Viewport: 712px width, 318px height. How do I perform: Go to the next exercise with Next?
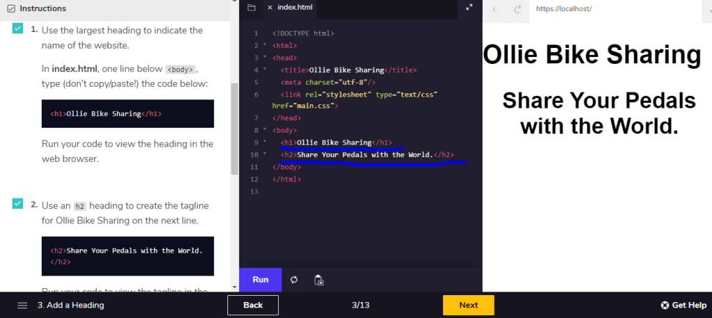[x=468, y=305]
